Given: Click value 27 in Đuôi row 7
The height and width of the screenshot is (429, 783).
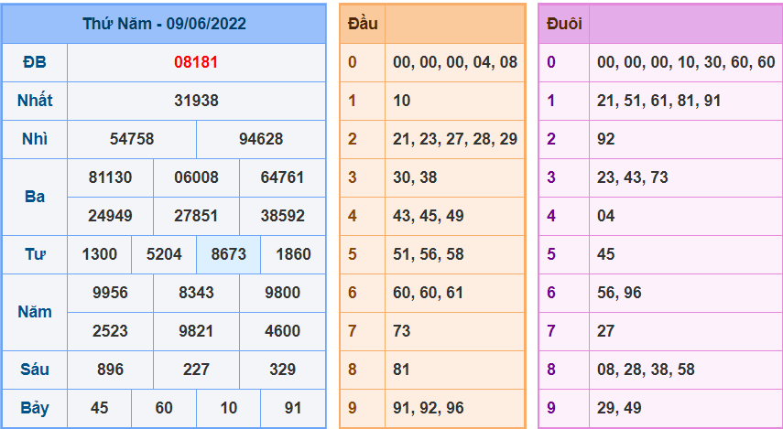Looking at the screenshot, I should tap(605, 331).
